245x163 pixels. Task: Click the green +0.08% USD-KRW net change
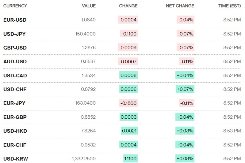pyautogui.click(x=185, y=158)
